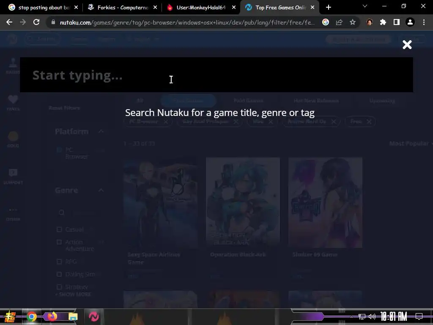Switch to the User:MonkeyHalal64 tab
Viewport: 433px width, 325px height.
point(201,8)
